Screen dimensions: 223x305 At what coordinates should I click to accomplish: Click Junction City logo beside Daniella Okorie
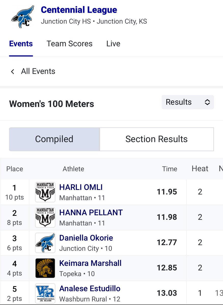tap(45, 243)
